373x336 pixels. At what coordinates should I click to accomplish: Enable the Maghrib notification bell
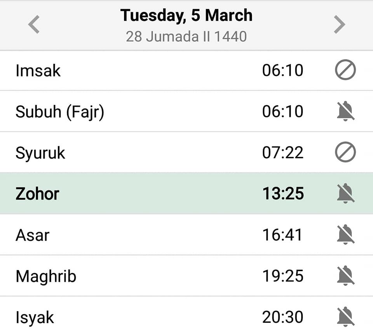click(x=346, y=275)
